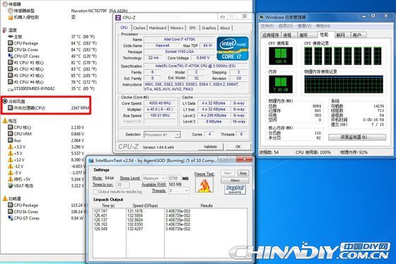Click the temperature category thermometer icon
Screen dimensions: 396x264
(x=4, y=30)
